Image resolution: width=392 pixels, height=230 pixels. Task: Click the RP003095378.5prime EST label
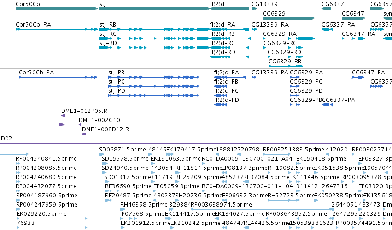367,177
